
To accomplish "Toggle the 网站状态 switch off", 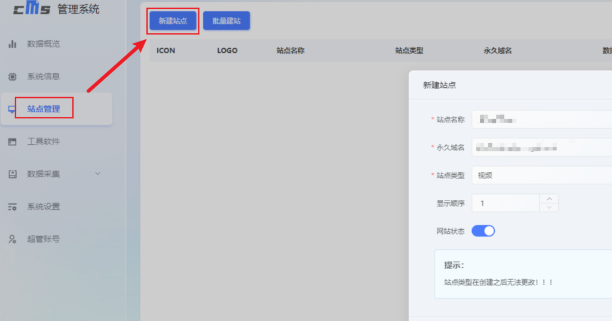I will 483,231.
